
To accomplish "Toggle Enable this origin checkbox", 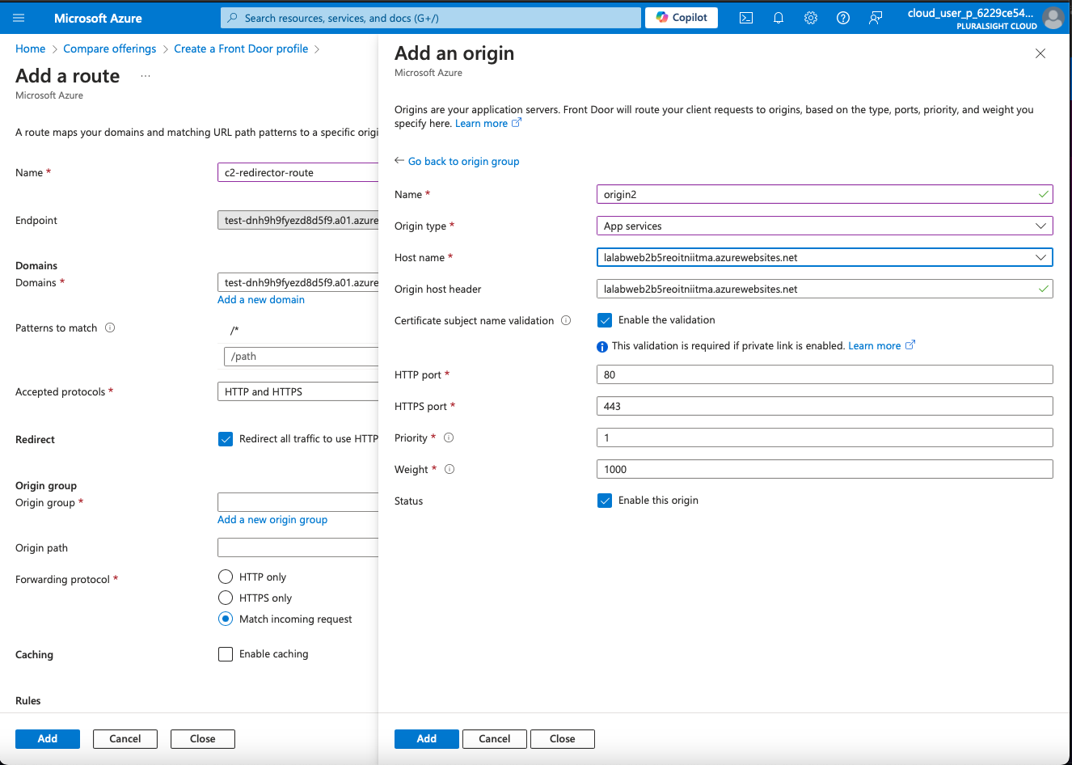I will point(605,501).
